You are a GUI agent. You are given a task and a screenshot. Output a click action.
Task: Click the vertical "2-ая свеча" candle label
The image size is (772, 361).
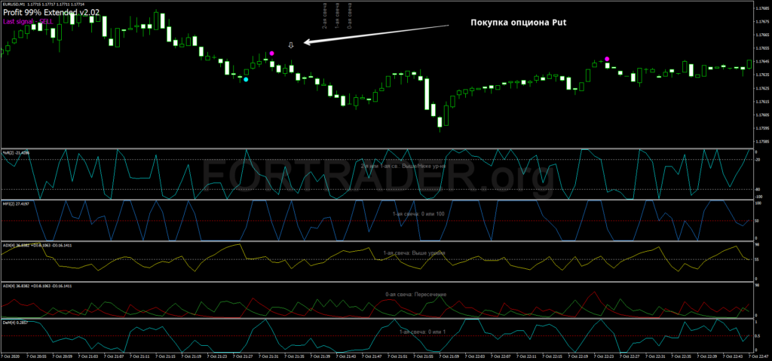[x=324, y=15]
